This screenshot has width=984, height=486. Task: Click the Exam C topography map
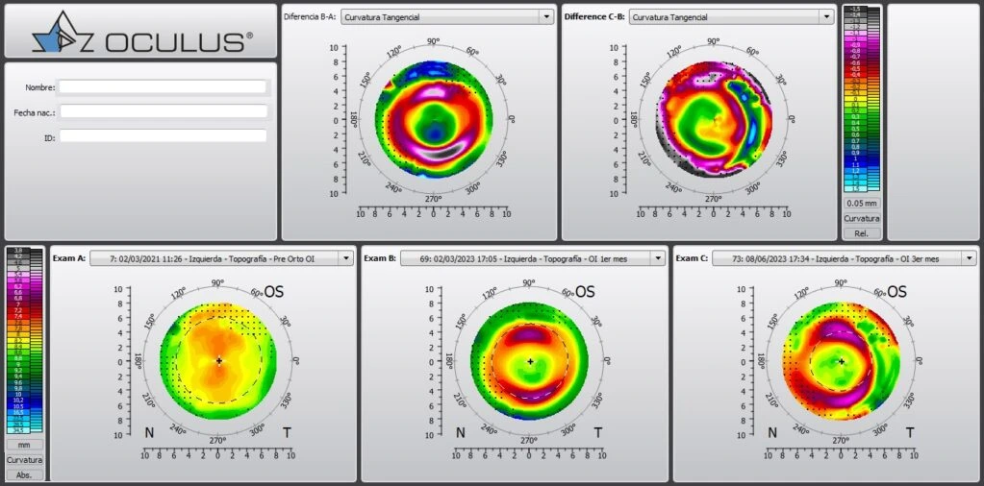[841, 361]
